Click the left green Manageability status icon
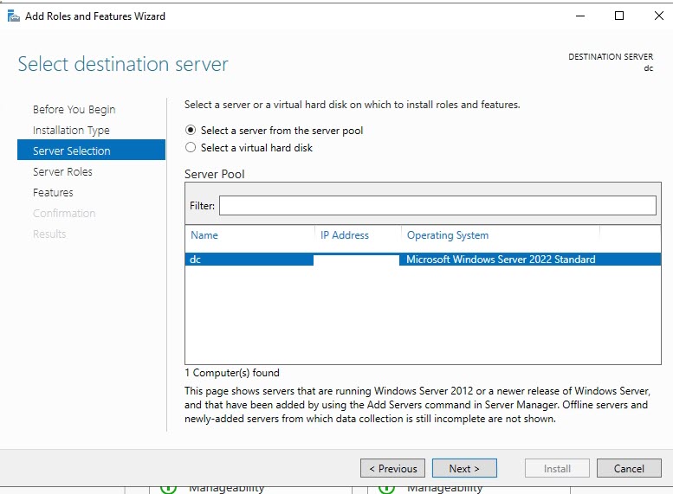Screen dimensions: 673x494 click(x=169, y=488)
